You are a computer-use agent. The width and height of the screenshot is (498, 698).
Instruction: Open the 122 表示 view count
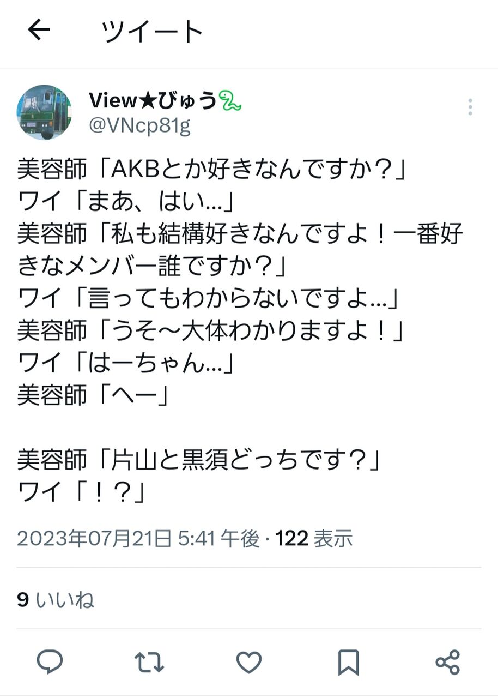pyautogui.click(x=314, y=539)
